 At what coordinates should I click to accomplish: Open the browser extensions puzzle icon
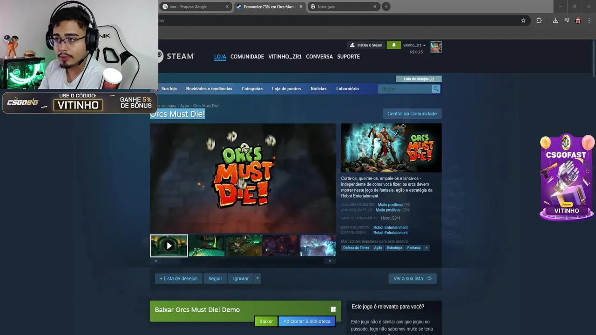pyautogui.click(x=539, y=20)
